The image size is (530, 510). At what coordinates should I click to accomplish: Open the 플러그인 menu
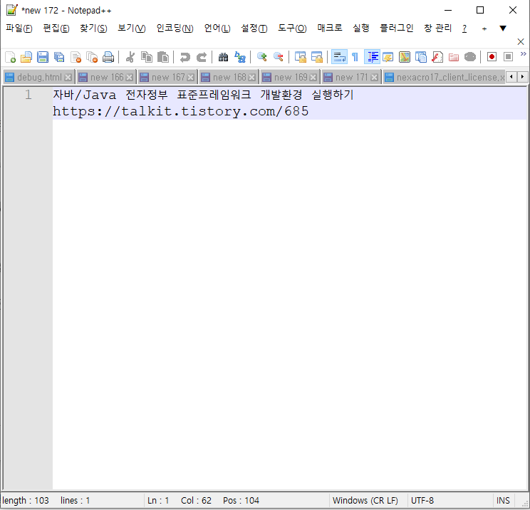click(397, 28)
